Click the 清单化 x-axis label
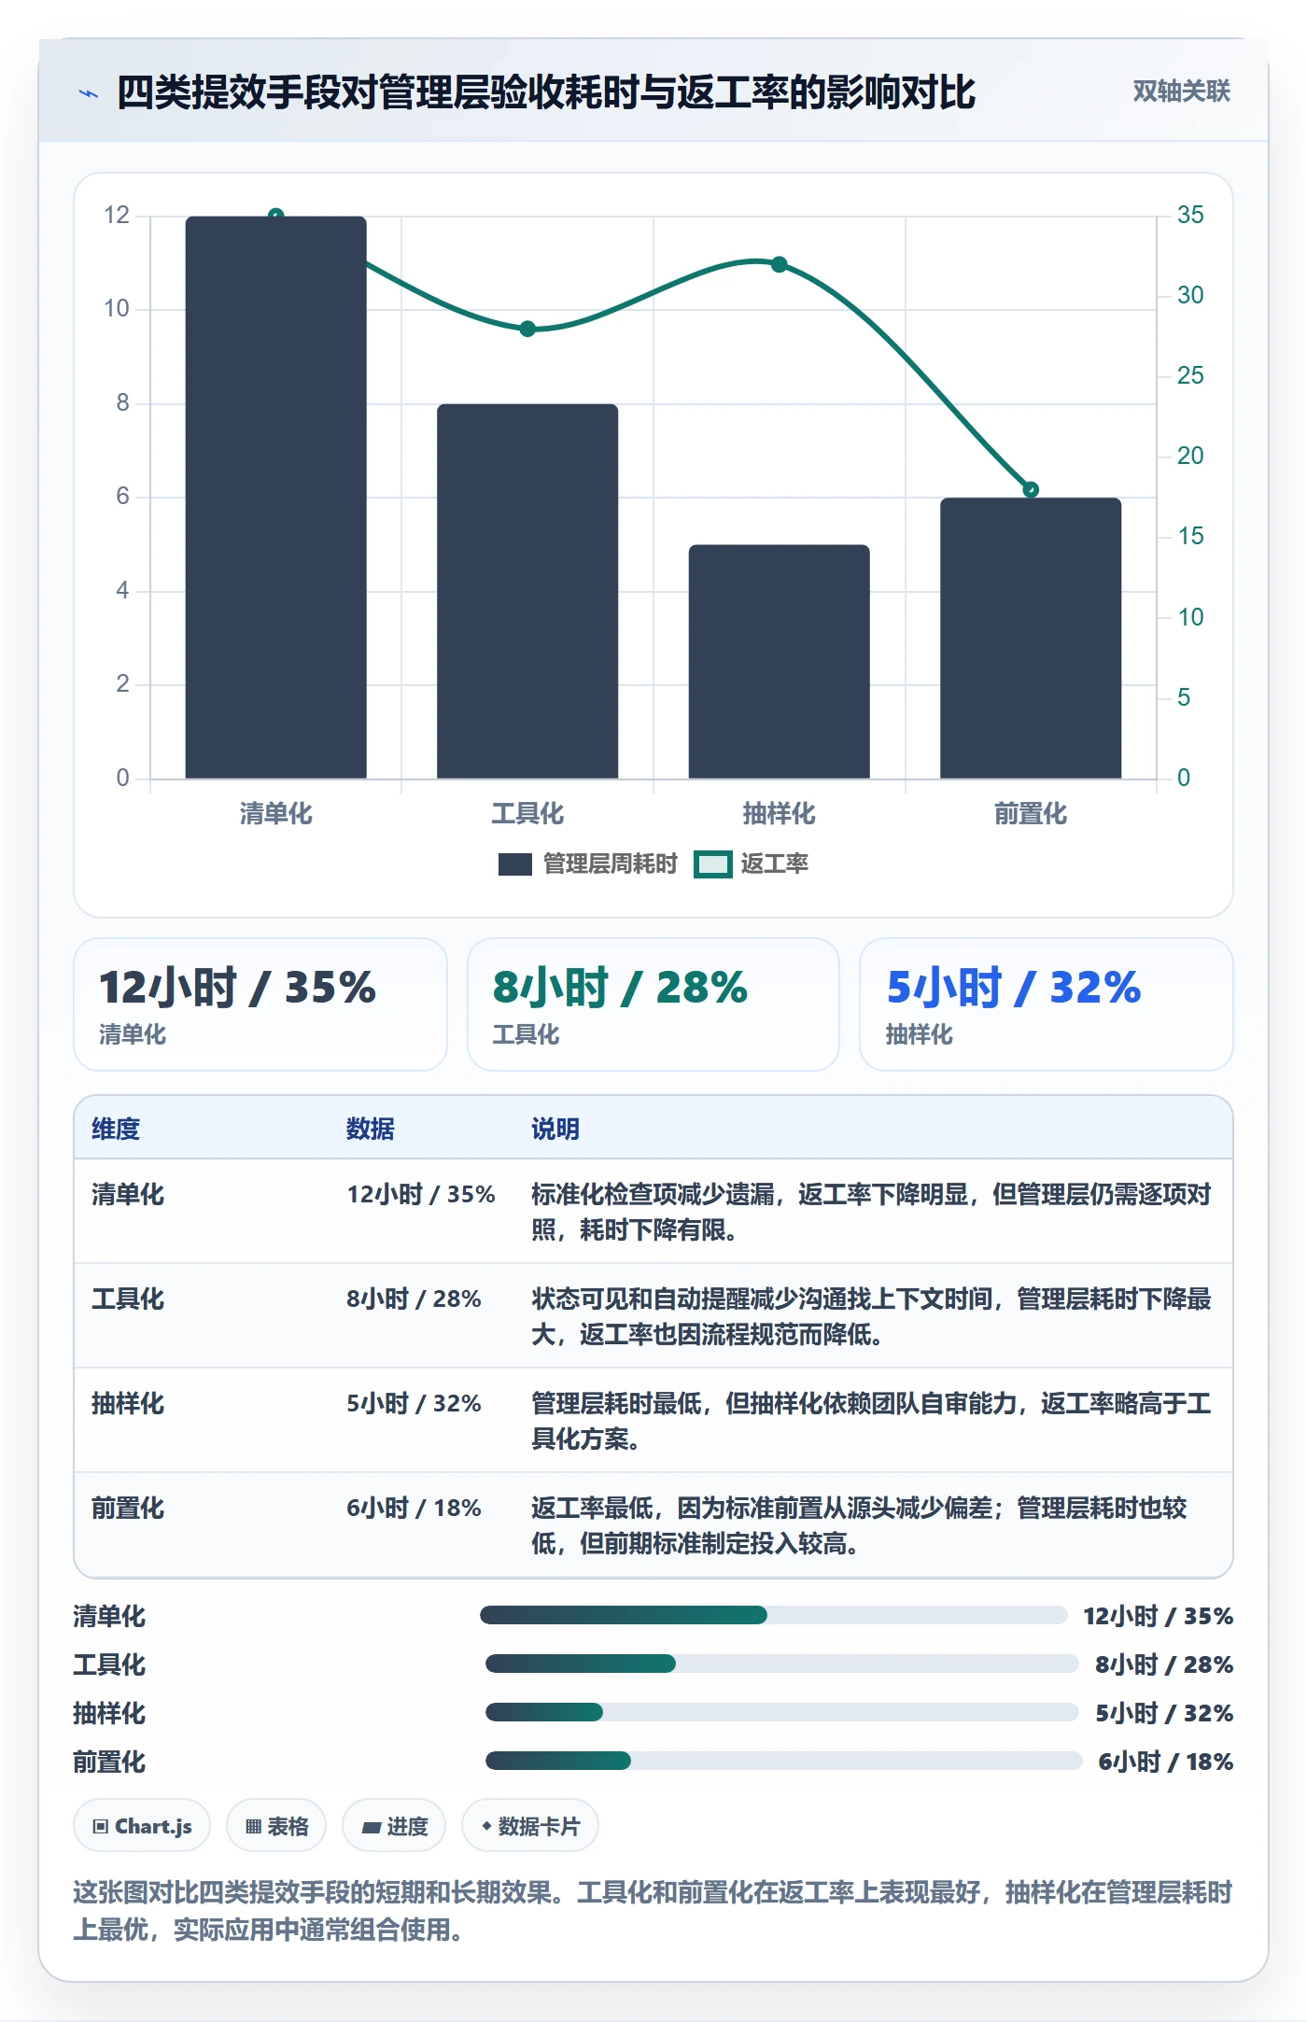 pos(276,814)
